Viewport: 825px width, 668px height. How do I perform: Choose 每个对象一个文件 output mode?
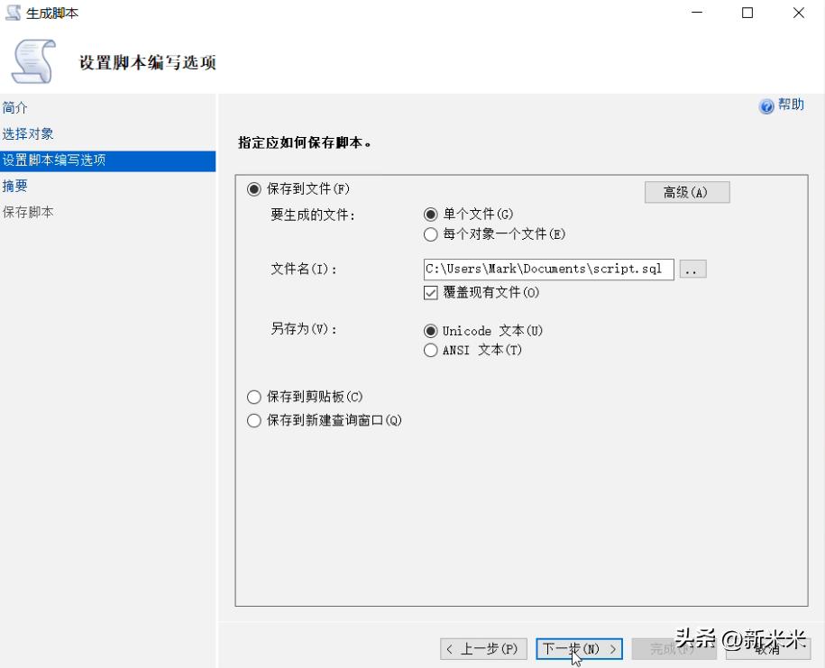tap(431, 234)
